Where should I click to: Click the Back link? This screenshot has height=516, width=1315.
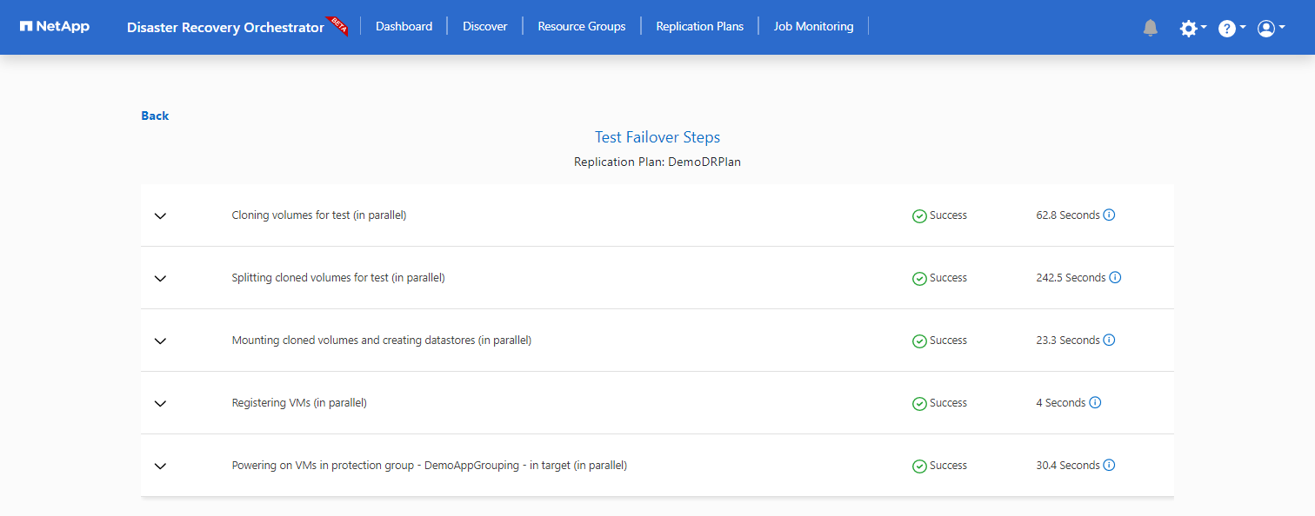click(155, 116)
